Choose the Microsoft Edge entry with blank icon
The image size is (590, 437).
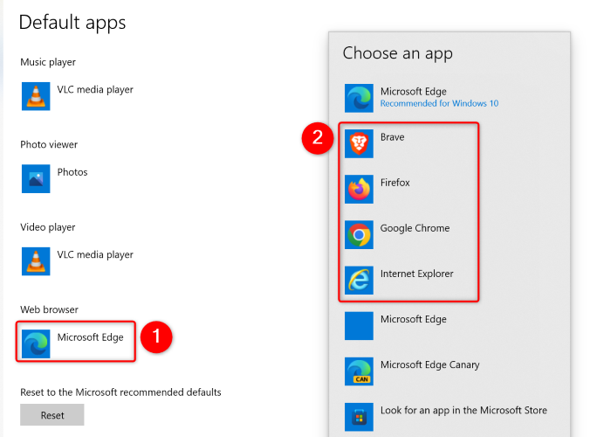point(413,320)
